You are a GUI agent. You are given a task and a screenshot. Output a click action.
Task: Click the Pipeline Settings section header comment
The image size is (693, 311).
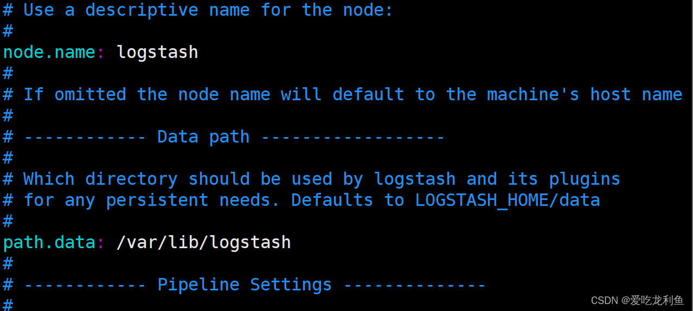click(245, 284)
